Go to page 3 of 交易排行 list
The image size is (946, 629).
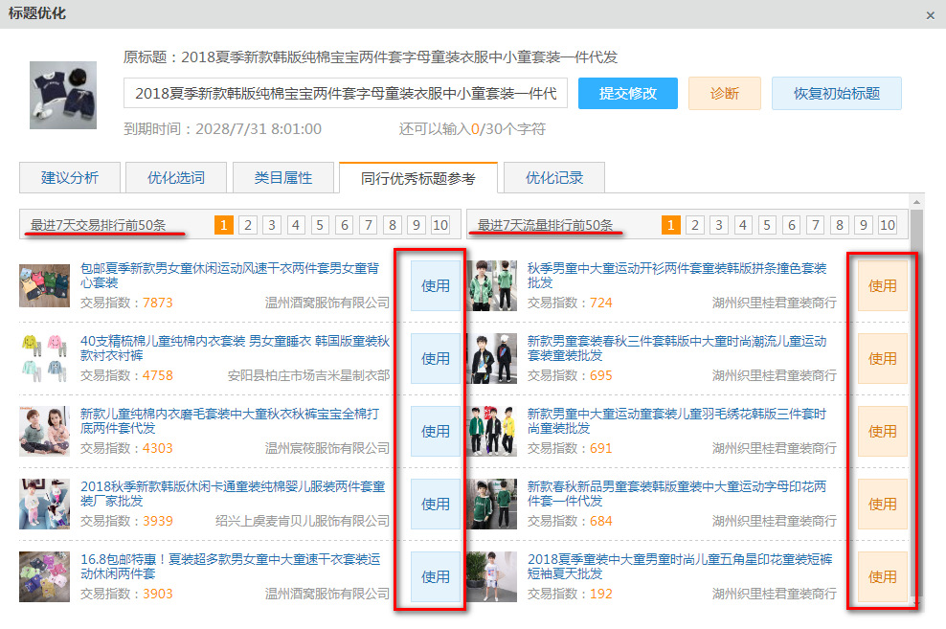pyautogui.click(x=272, y=225)
